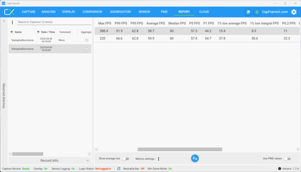Toggle Use PMD values switch
Image resolution: width=301 pixels, height=172 pixels.
[287, 159]
